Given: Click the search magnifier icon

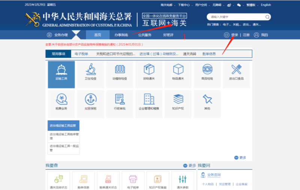Looking at the screenshot, I should coord(267,17).
